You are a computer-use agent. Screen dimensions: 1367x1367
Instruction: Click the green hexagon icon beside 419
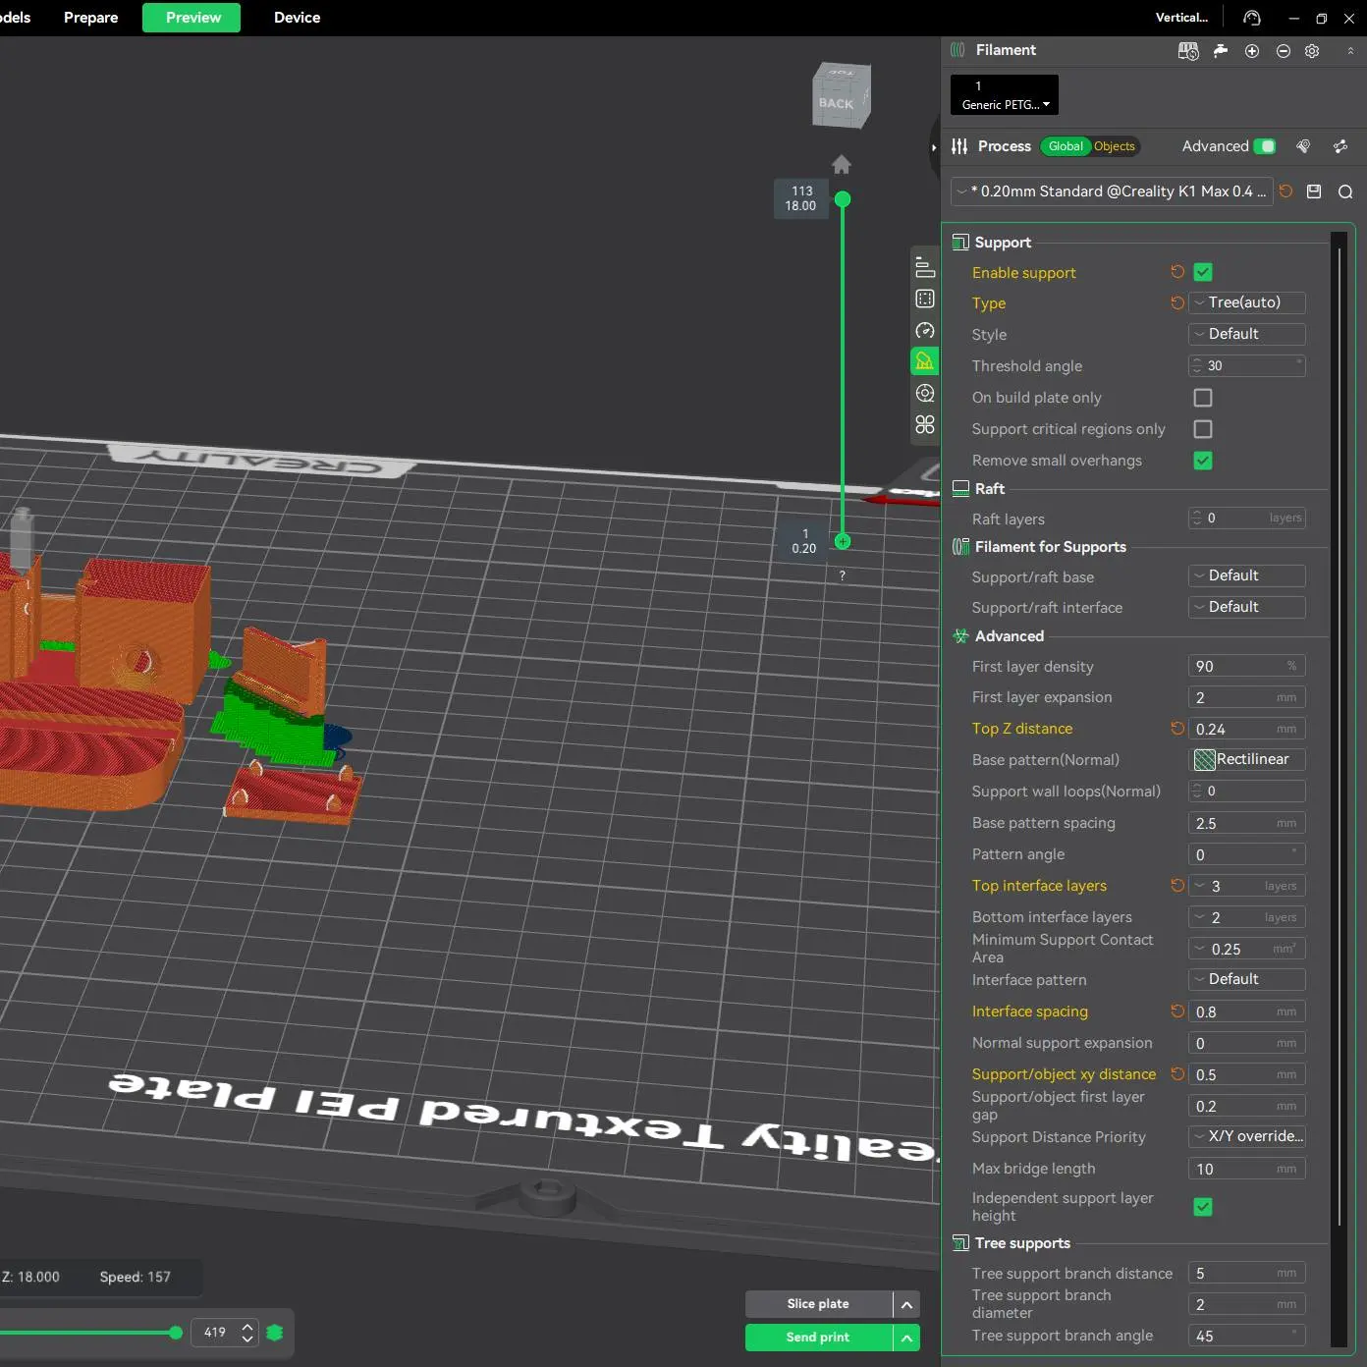pos(275,1333)
